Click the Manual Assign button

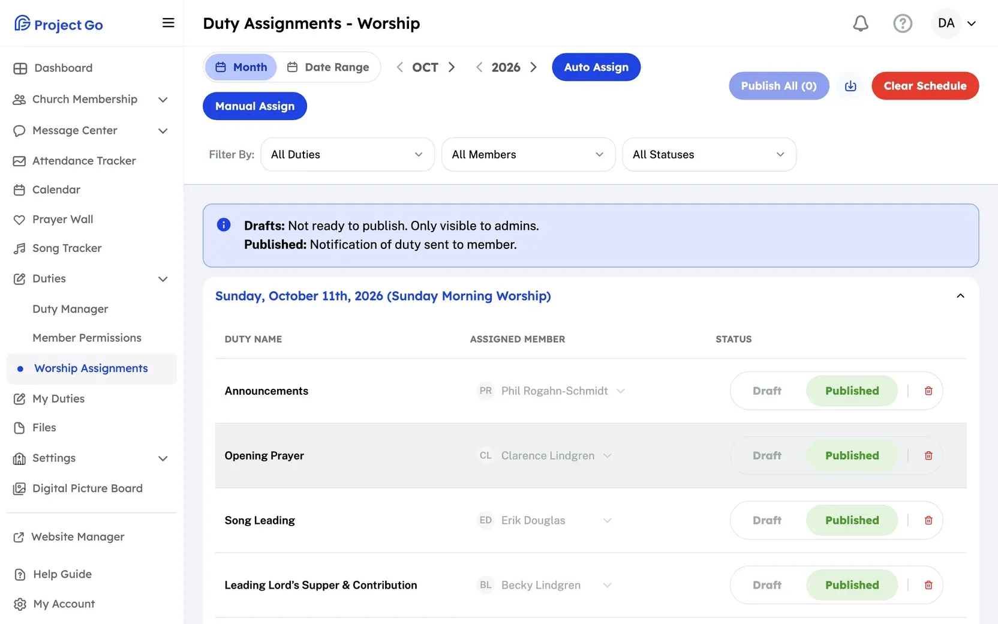click(x=255, y=106)
